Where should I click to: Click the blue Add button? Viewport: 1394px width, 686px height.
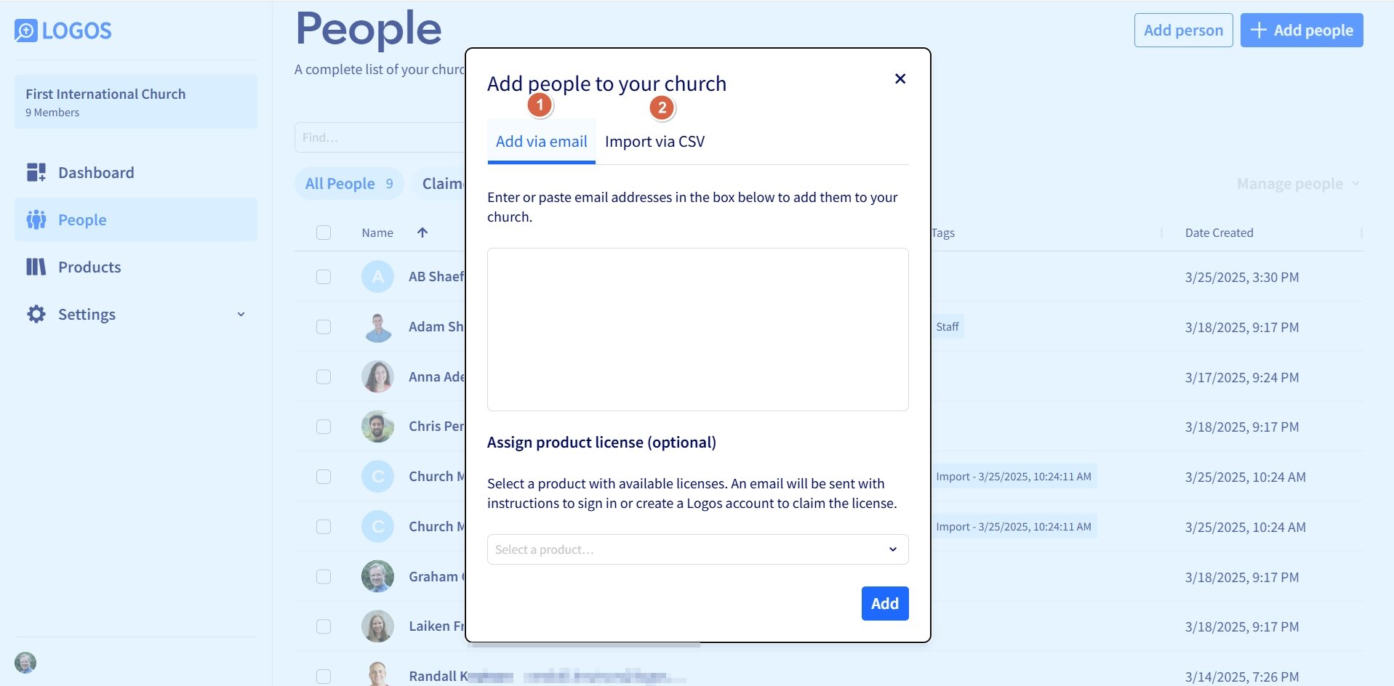(x=885, y=603)
